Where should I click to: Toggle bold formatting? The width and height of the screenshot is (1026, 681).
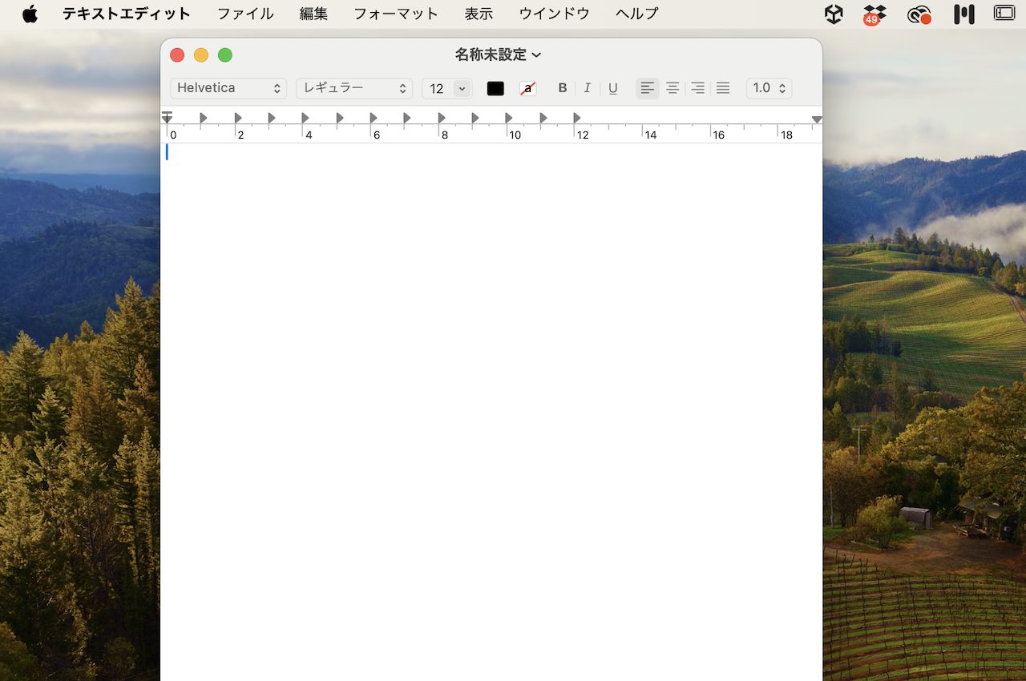pyautogui.click(x=563, y=88)
